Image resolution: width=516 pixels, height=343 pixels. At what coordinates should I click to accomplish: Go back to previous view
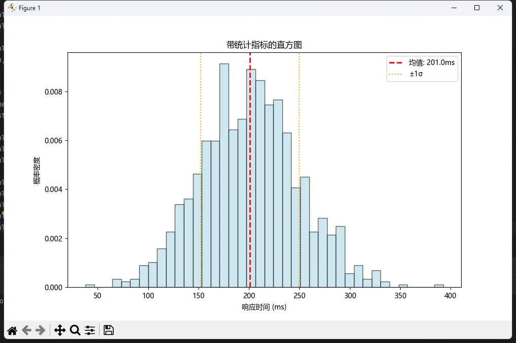[x=27, y=330]
